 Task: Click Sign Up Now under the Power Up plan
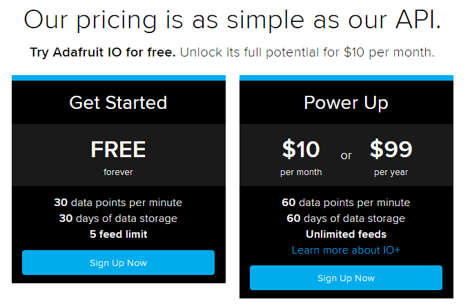[x=346, y=278]
